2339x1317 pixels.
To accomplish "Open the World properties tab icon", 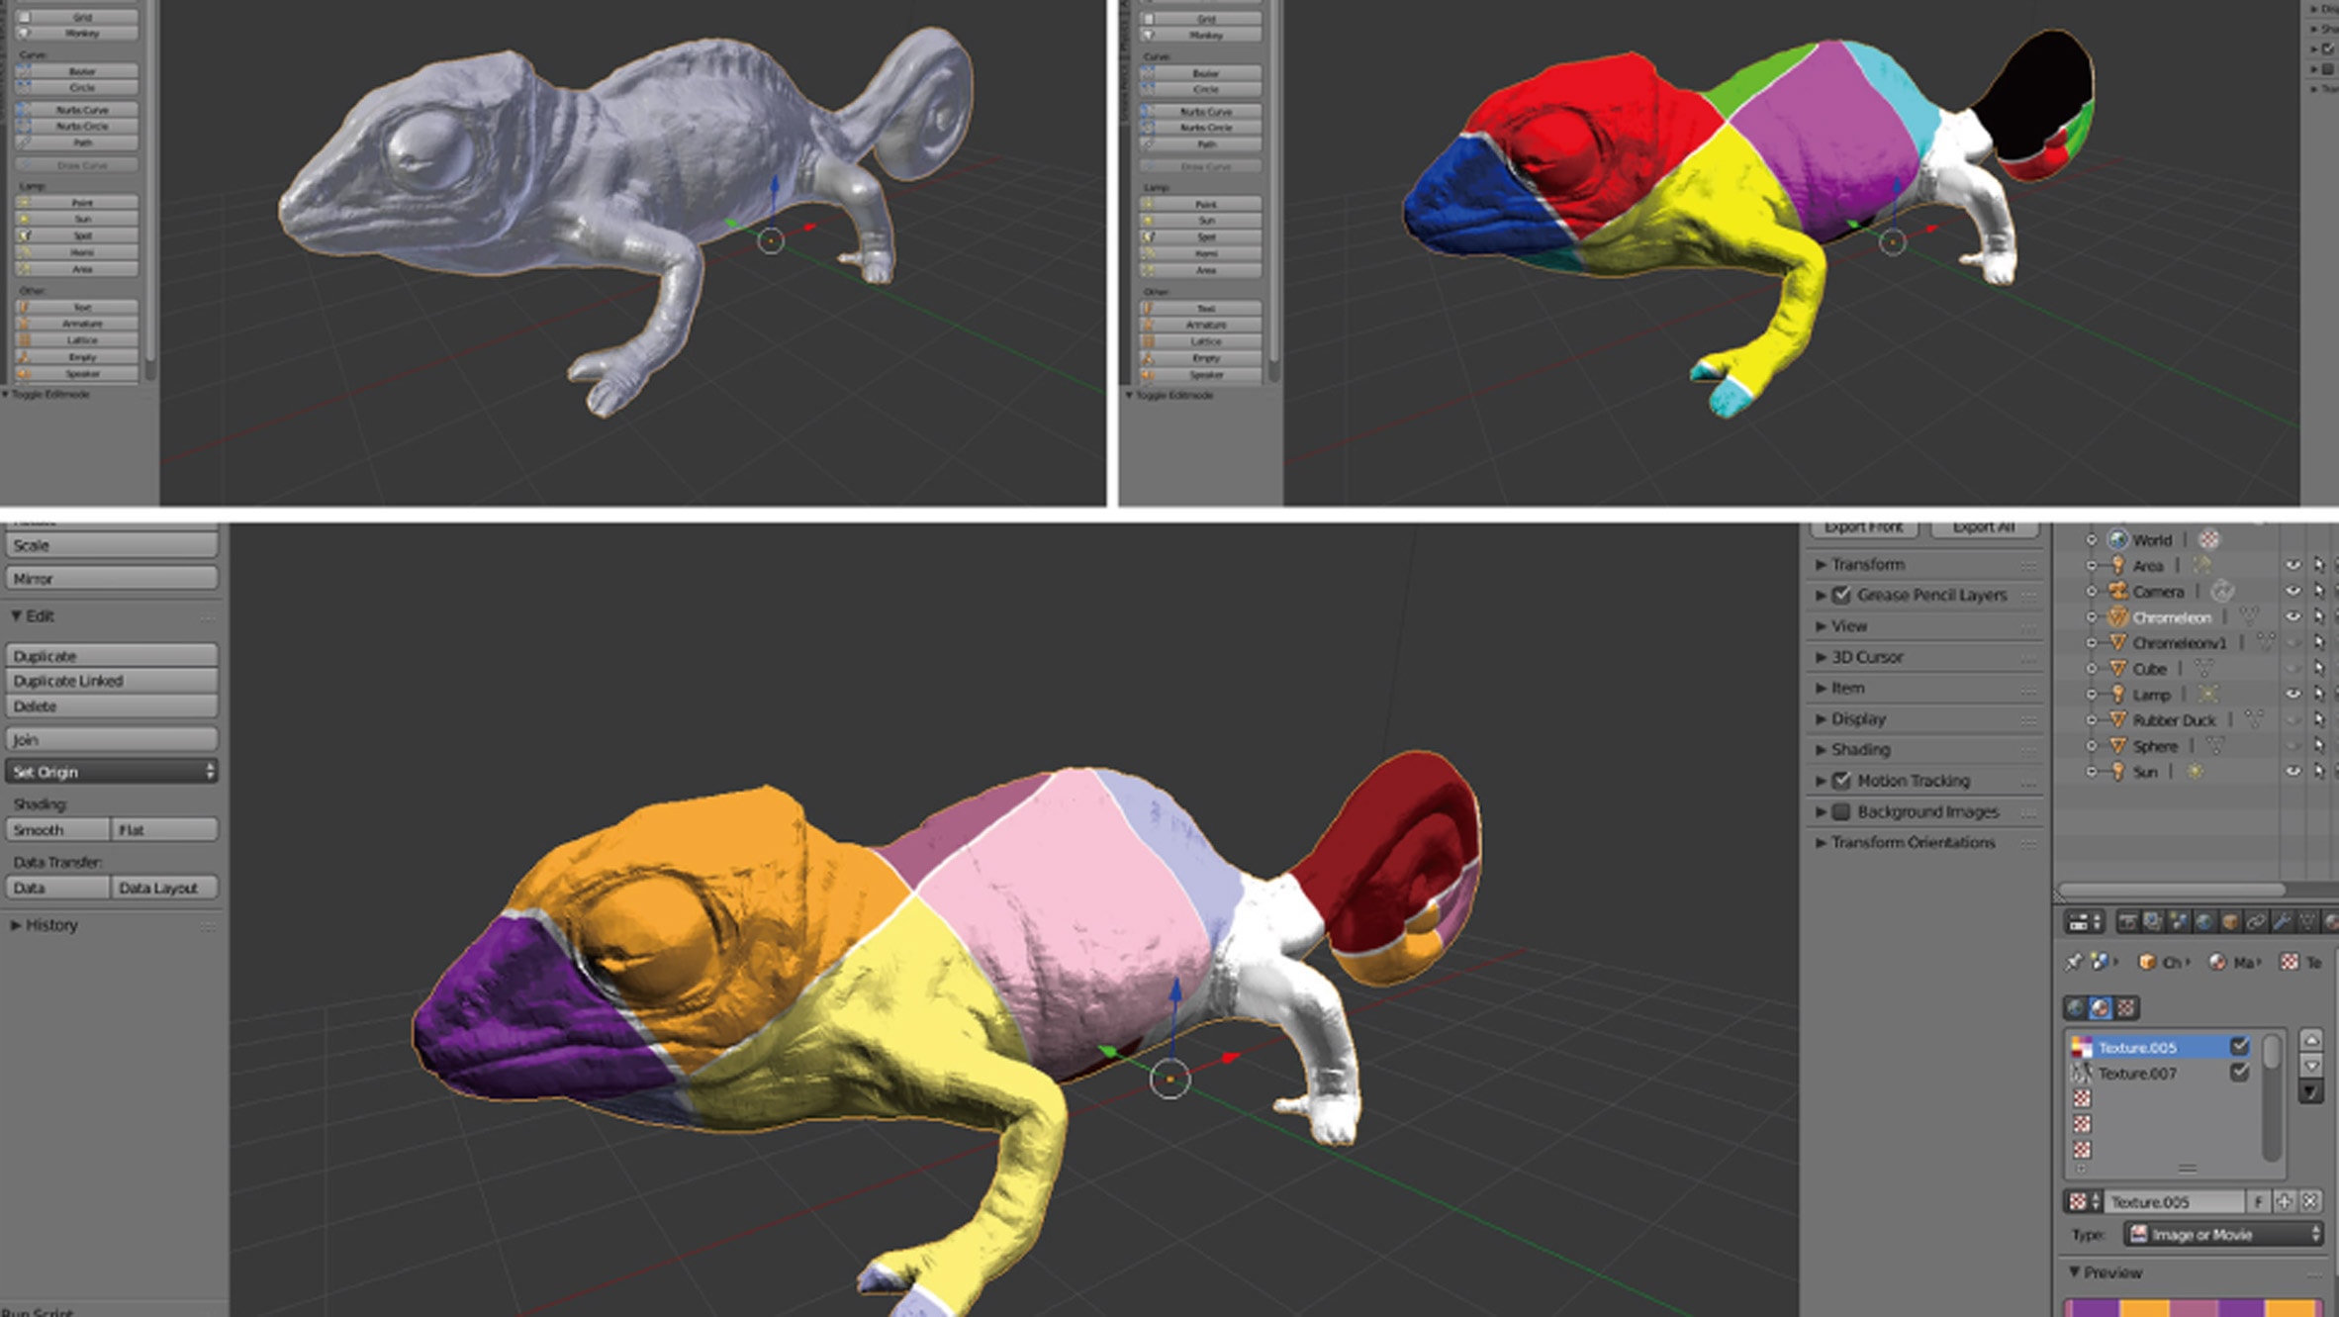I will (2204, 922).
